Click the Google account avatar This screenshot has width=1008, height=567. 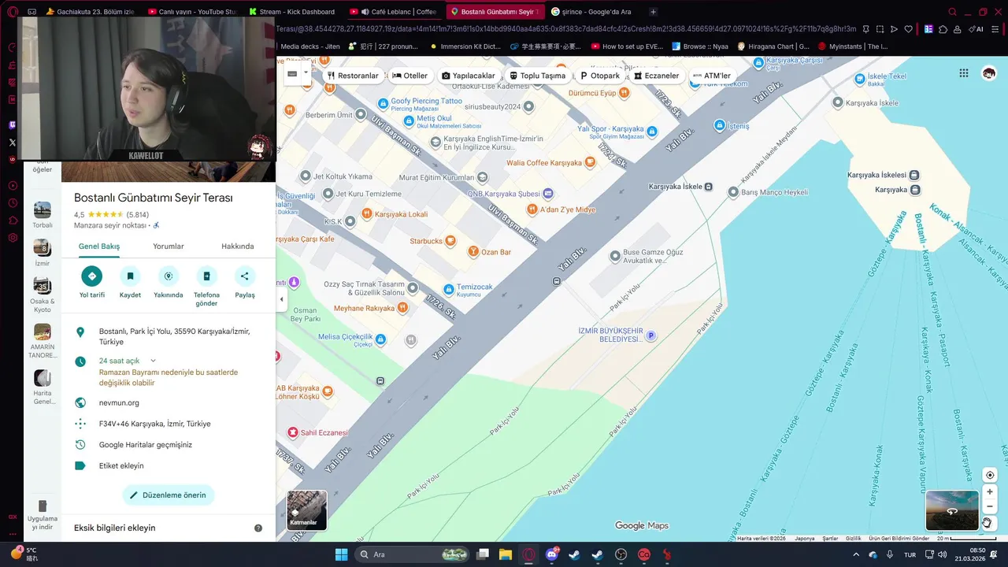coord(989,73)
